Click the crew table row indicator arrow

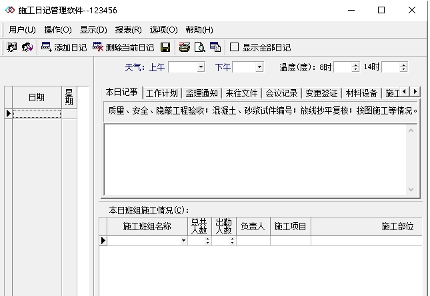click(x=103, y=241)
